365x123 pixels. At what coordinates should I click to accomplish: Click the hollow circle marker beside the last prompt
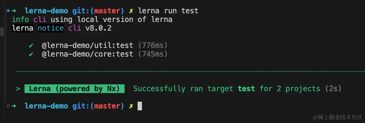point(8,106)
